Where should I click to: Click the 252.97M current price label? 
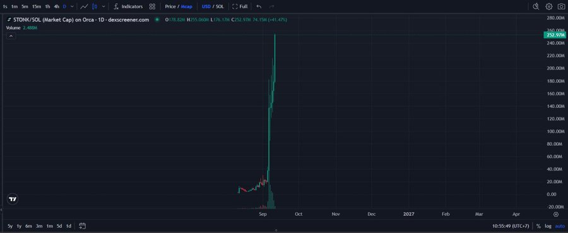point(554,35)
